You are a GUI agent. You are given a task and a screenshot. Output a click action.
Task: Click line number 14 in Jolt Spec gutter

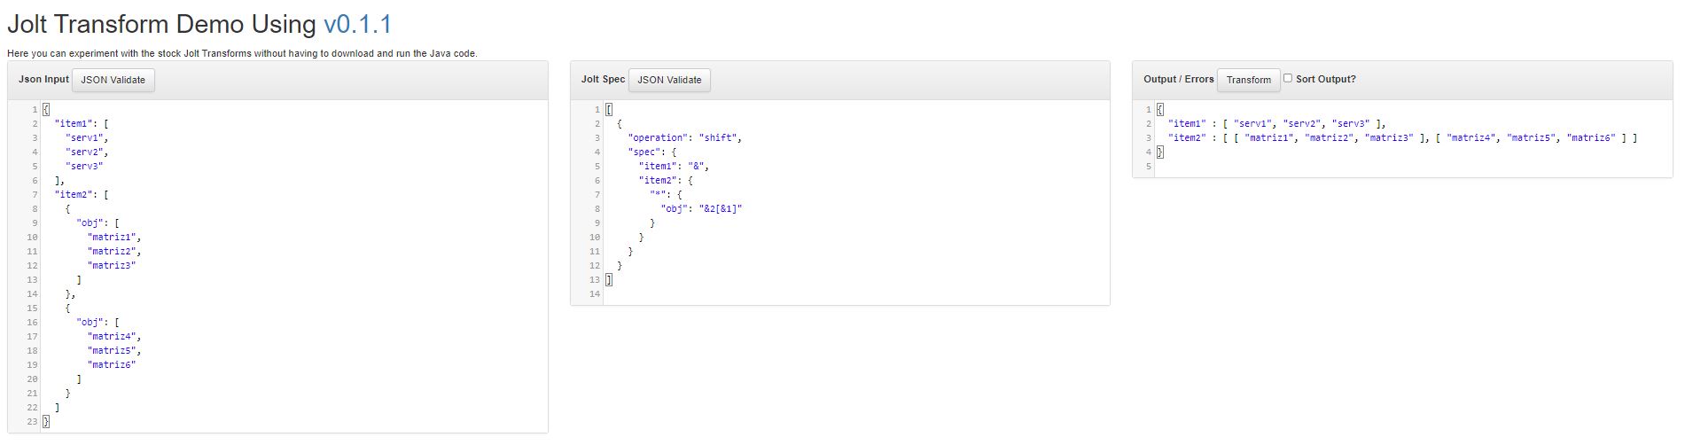click(595, 293)
